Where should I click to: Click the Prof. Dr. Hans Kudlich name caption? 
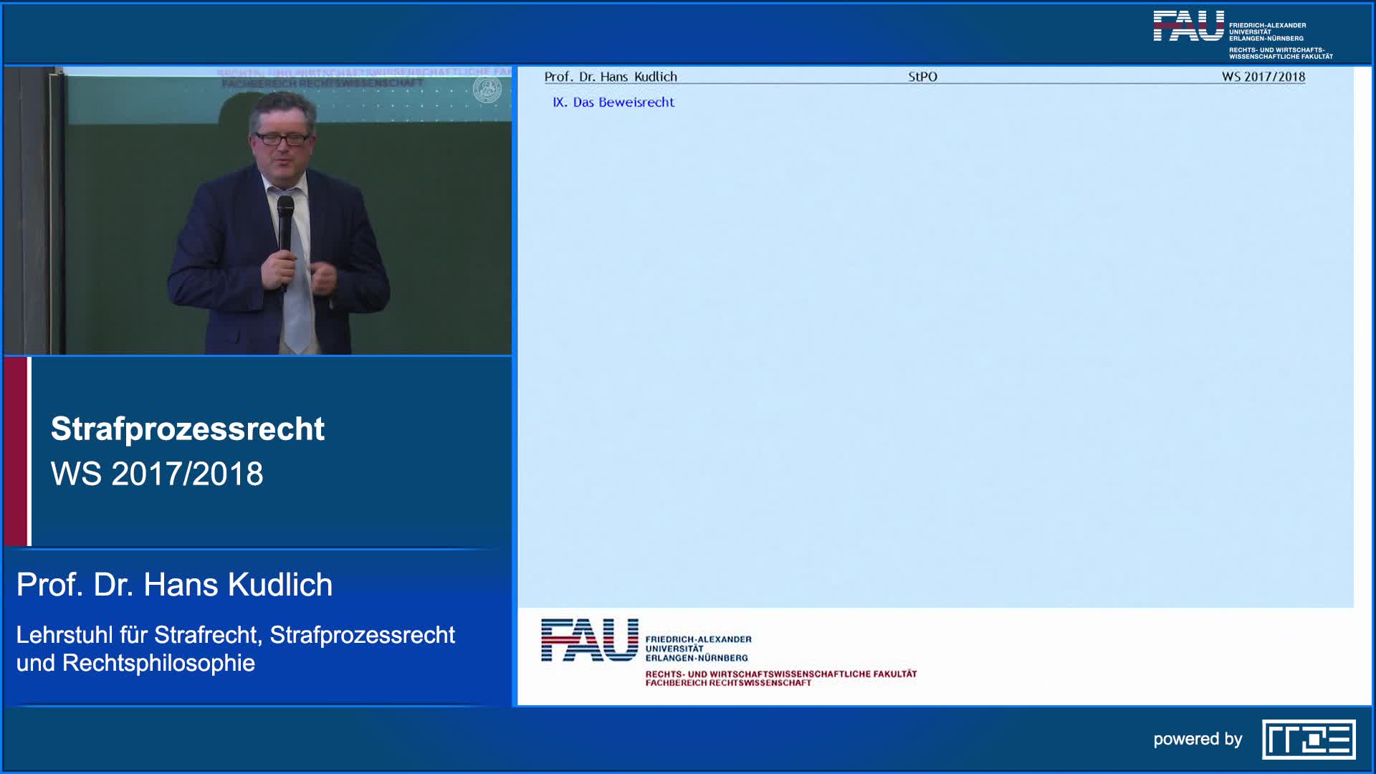174,585
